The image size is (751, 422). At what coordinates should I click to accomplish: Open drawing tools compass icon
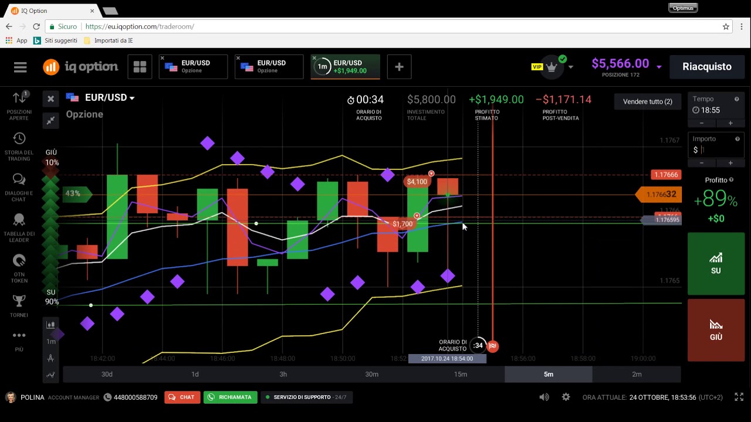click(x=51, y=358)
